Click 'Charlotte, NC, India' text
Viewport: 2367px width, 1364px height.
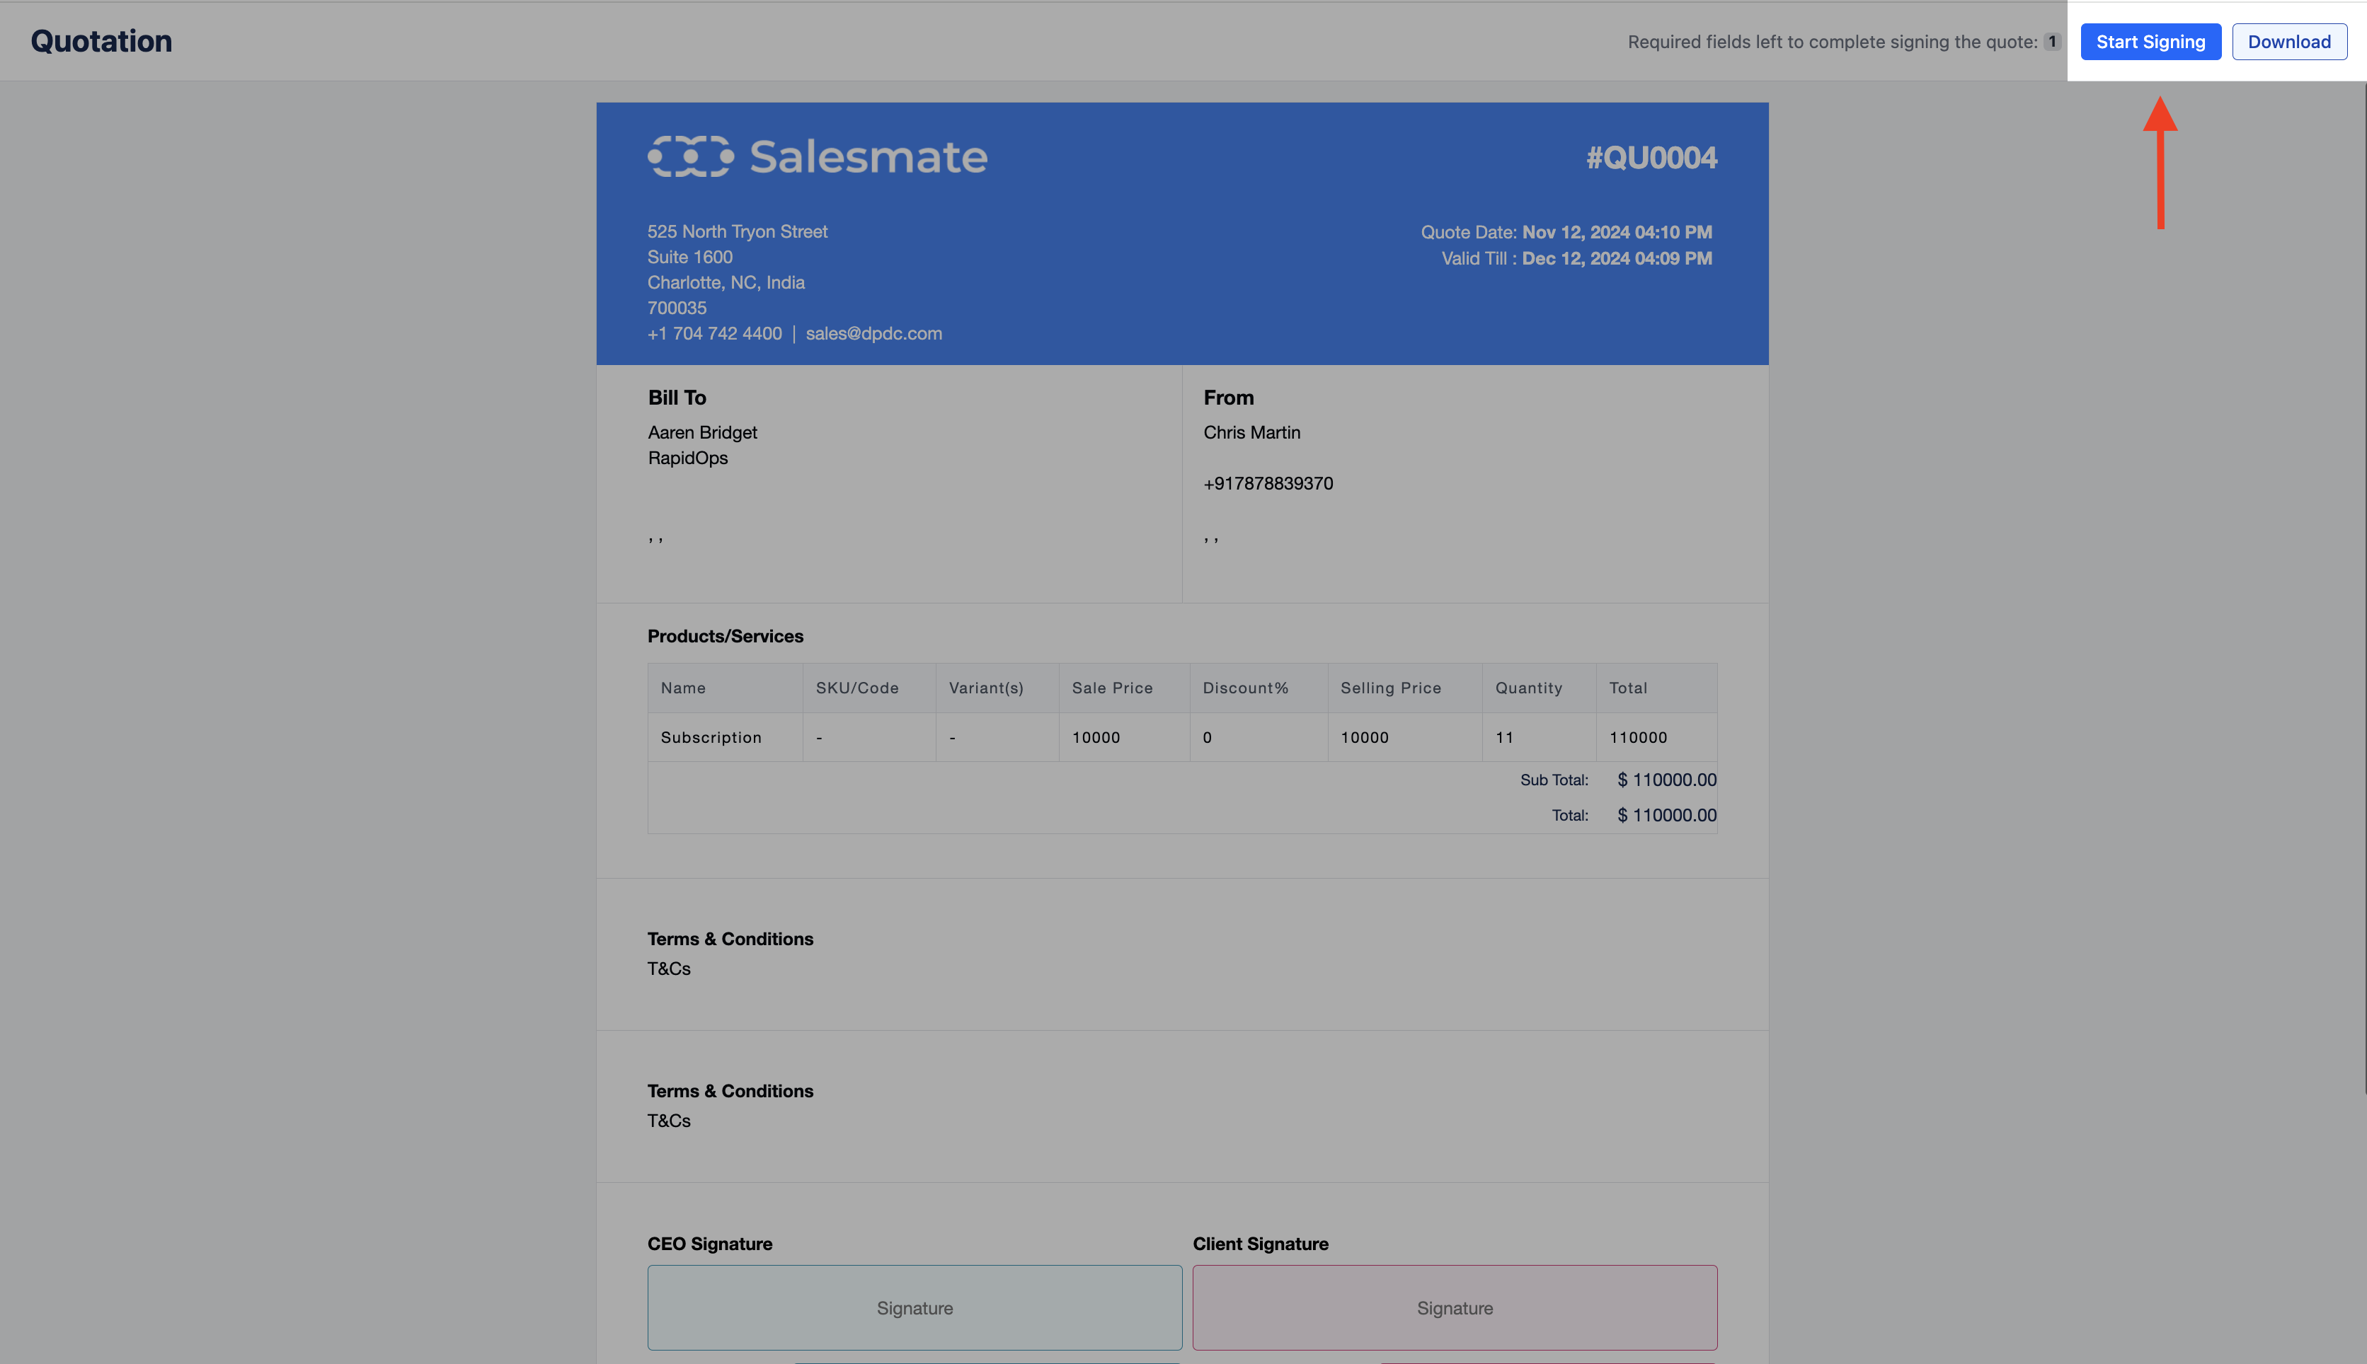pos(726,282)
